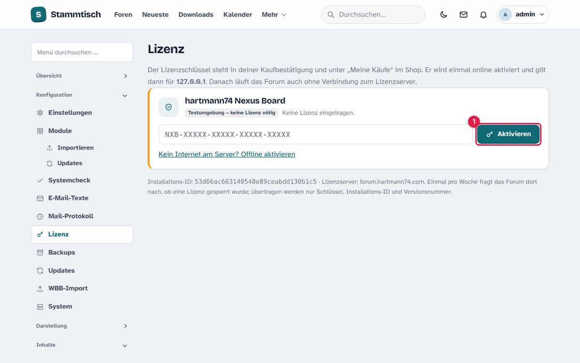Click the Stammtisch logo icon

39,15
